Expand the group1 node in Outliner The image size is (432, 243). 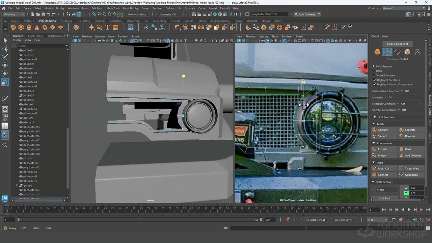(x=17, y=185)
